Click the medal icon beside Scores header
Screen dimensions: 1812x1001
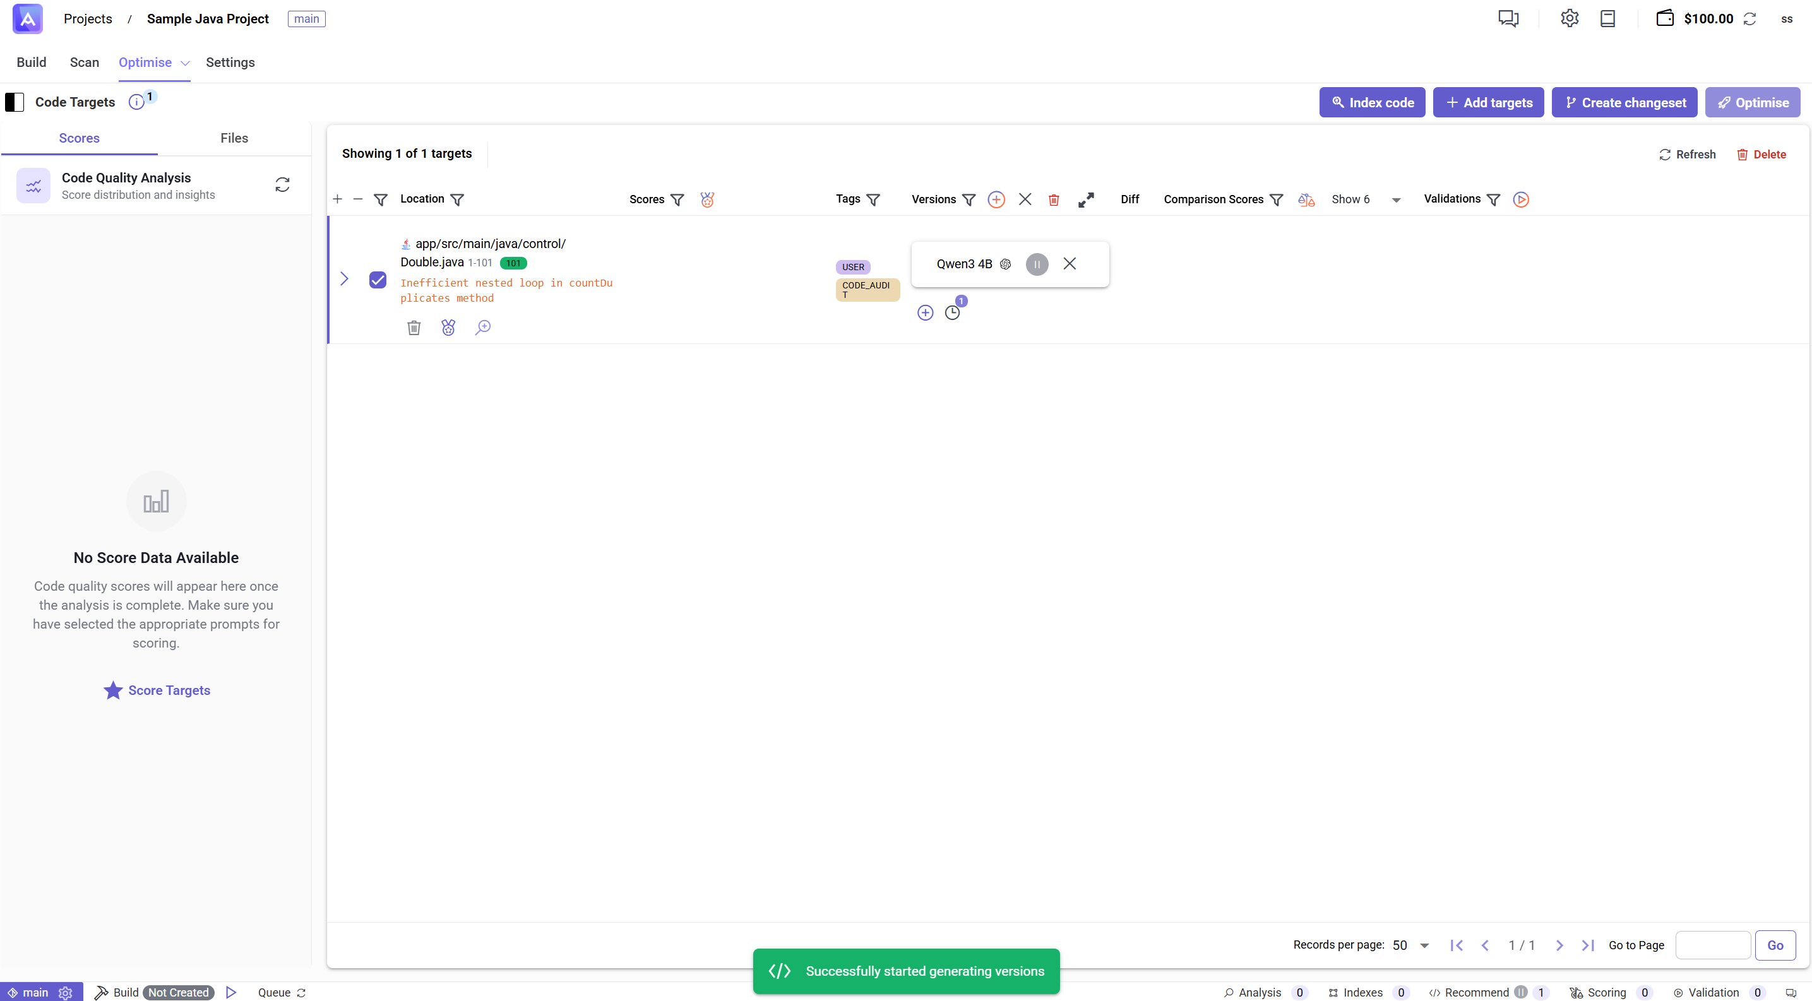[x=707, y=199]
